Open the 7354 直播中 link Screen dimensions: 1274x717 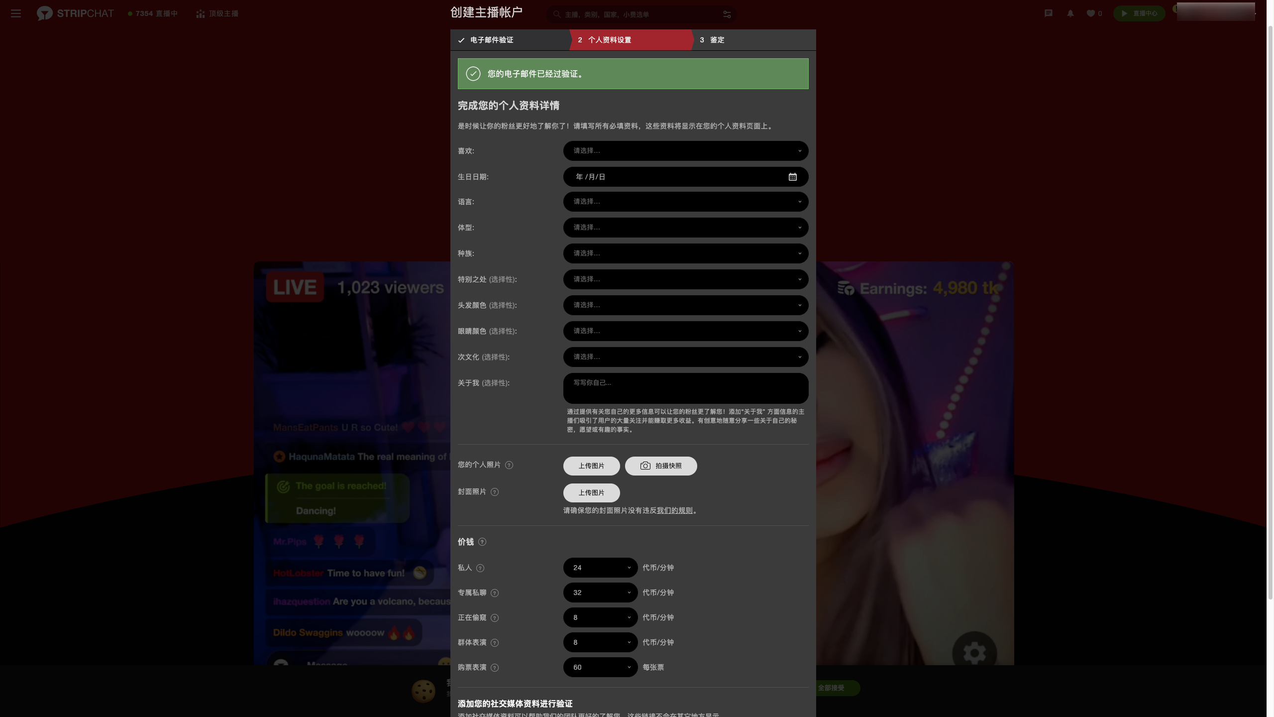pos(153,13)
